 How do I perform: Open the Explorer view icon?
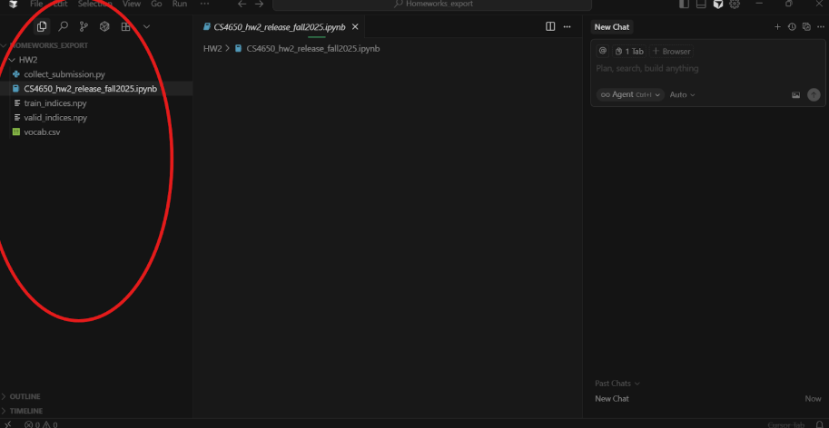pos(42,26)
